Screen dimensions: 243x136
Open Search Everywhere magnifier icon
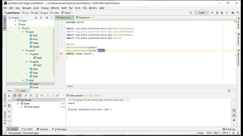238,13
